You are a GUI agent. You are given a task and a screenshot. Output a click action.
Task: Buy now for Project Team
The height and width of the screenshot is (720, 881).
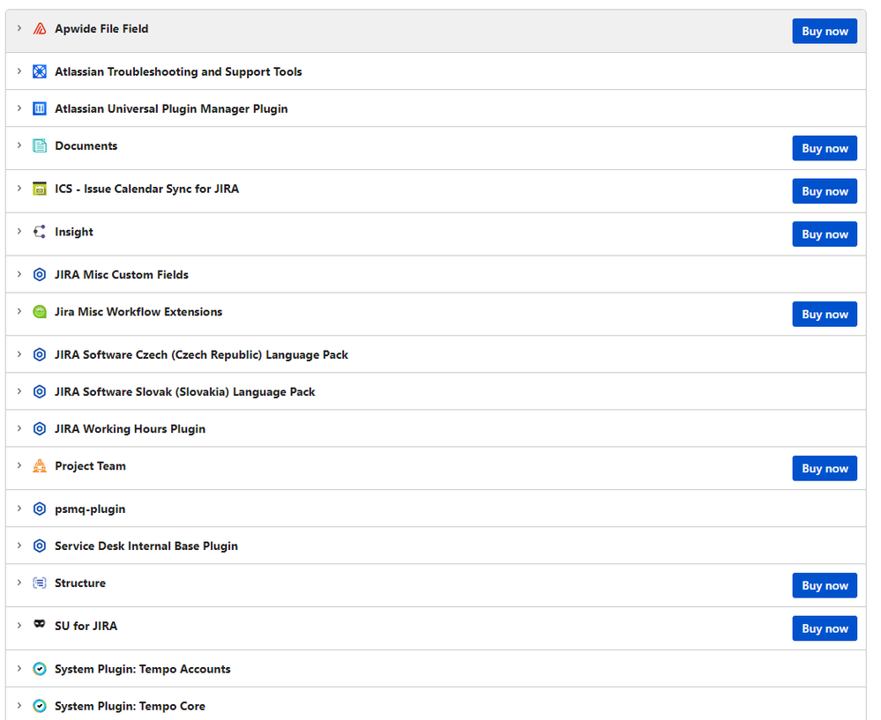[x=825, y=468]
